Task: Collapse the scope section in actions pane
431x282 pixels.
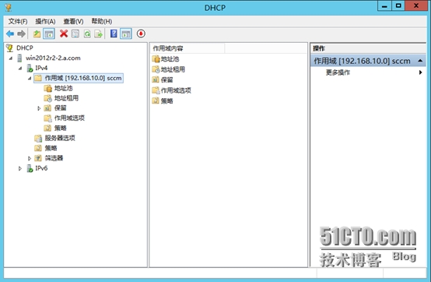Action: [420, 61]
